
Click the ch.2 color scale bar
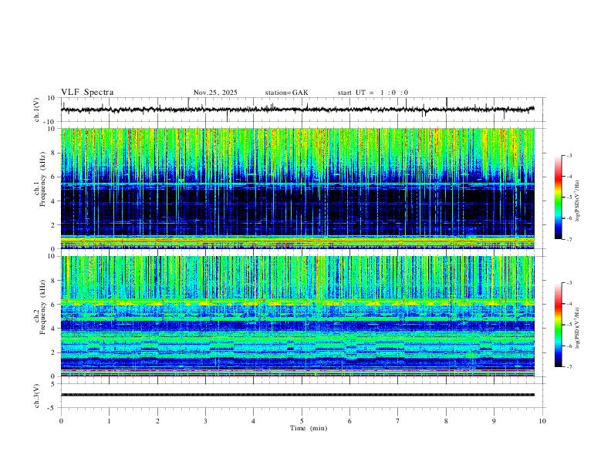[x=559, y=325]
